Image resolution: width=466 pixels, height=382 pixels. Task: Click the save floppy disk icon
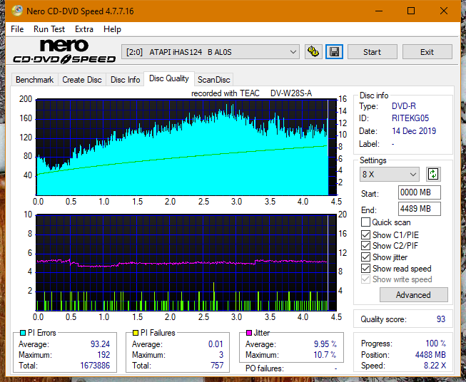[x=335, y=52]
